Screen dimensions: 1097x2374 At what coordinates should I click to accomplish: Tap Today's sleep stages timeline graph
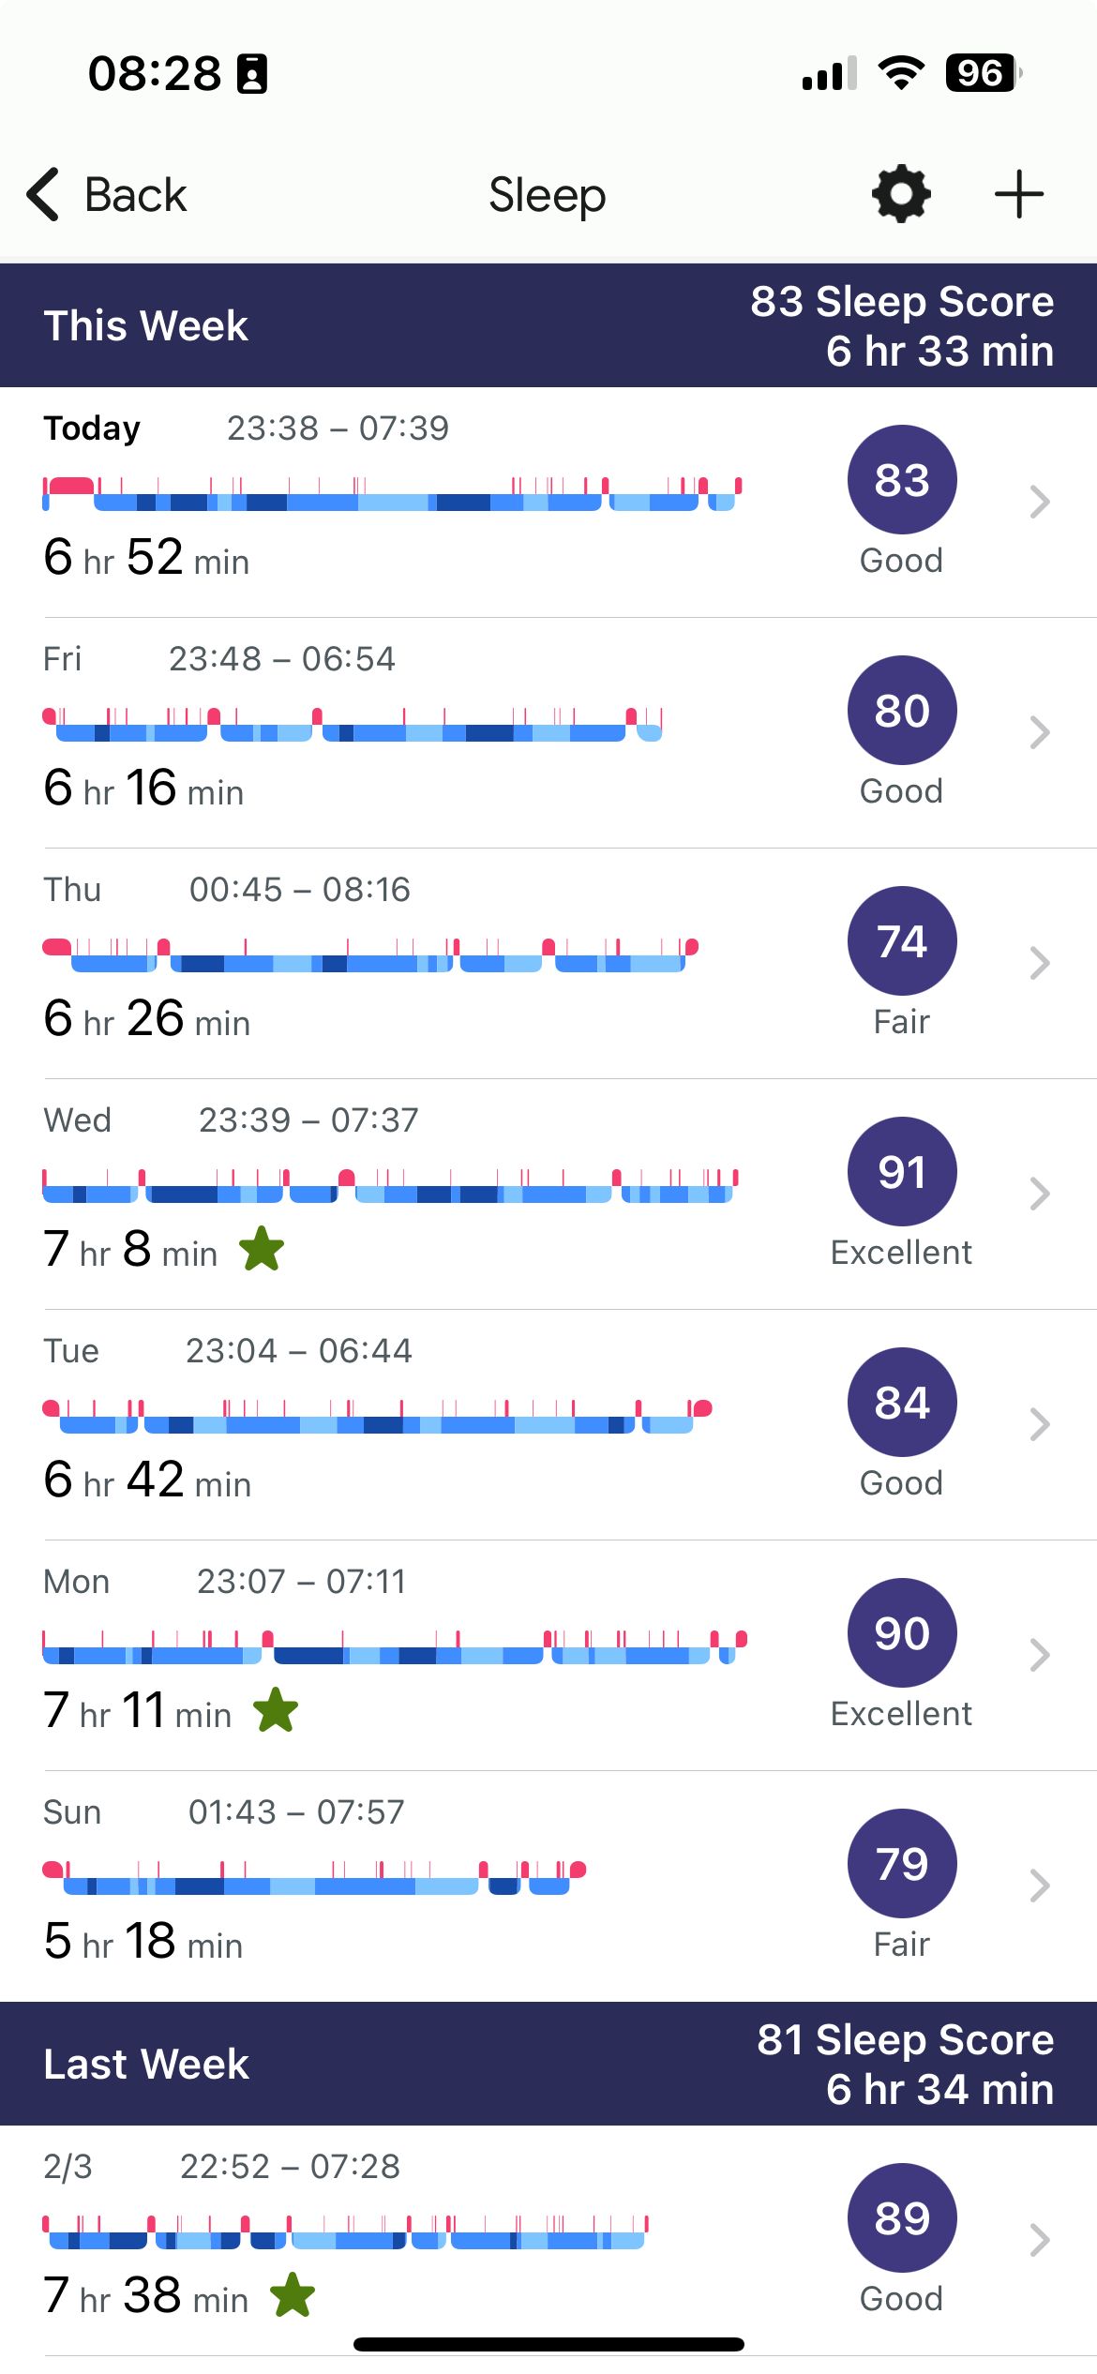pyautogui.click(x=392, y=494)
